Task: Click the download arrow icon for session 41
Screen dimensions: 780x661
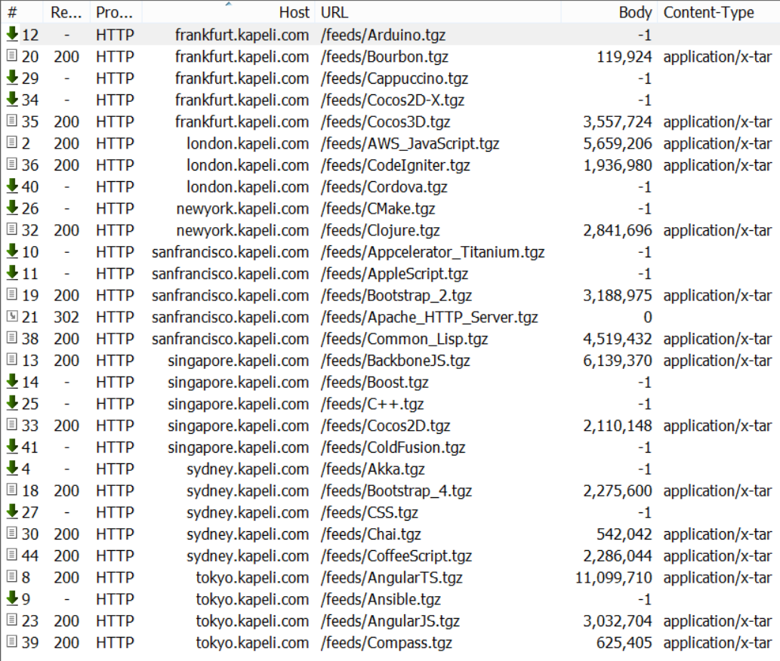Action: pos(12,446)
